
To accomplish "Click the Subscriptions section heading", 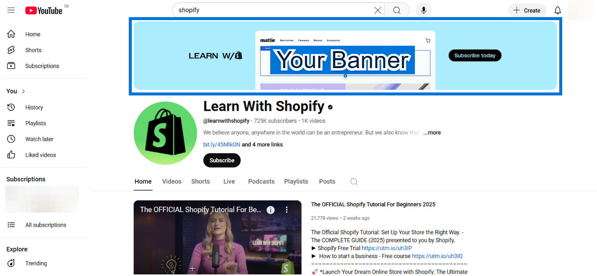I will [x=26, y=179].
